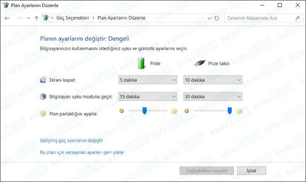The image size is (306, 182).
Task: Expand the 15 dakika sleep dropdown
Action: click(x=148, y=96)
